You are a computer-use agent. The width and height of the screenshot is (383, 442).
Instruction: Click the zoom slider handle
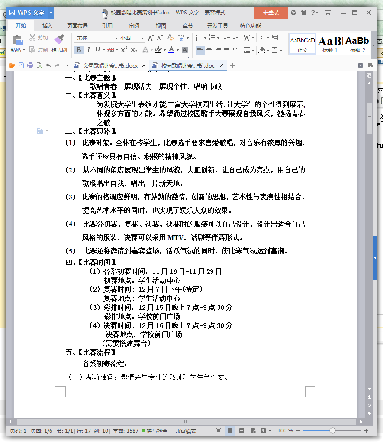(x=333, y=430)
